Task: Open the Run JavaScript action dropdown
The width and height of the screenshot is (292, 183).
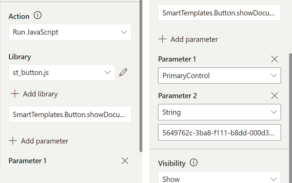Action: pyautogui.click(x=70, y=32)
